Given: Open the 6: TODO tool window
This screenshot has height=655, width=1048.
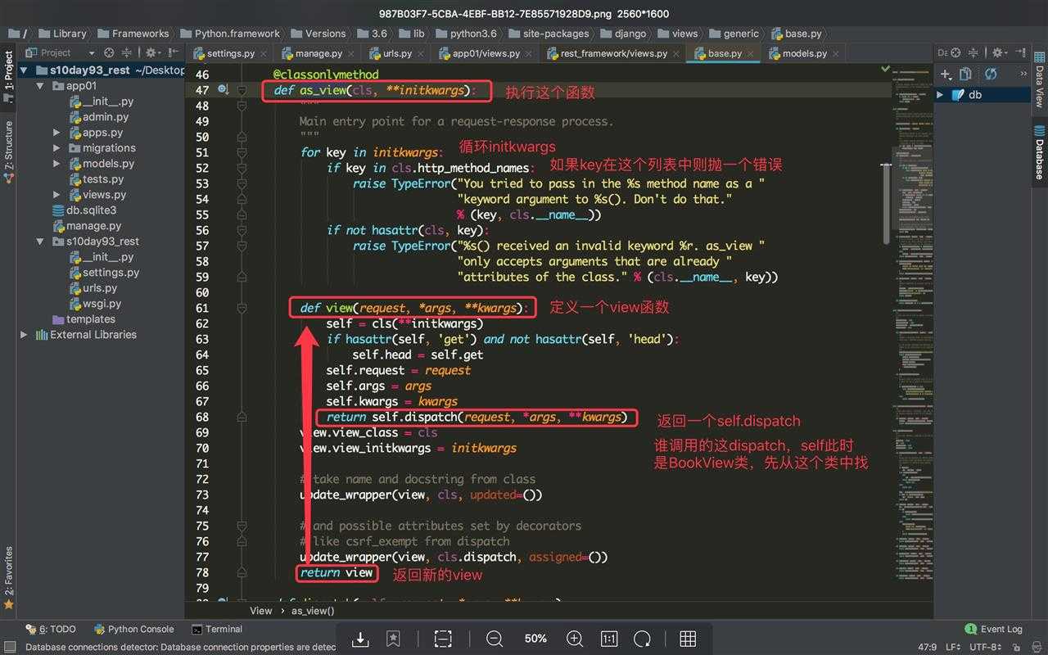Looking at the screenshot, I should point(51,630).
